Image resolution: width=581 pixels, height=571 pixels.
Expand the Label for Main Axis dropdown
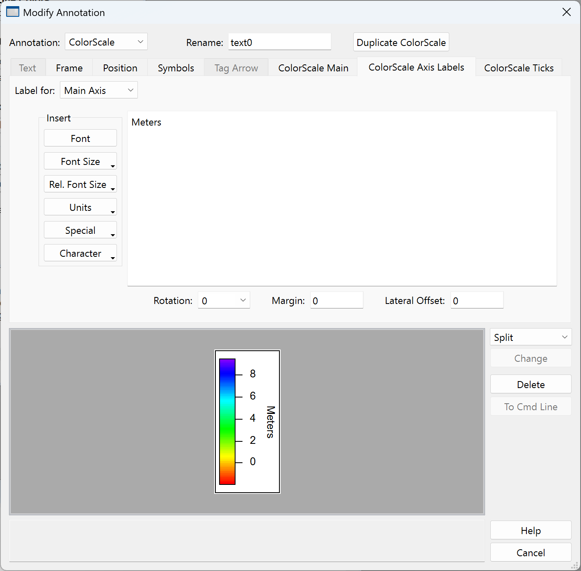tap(98, 90)
